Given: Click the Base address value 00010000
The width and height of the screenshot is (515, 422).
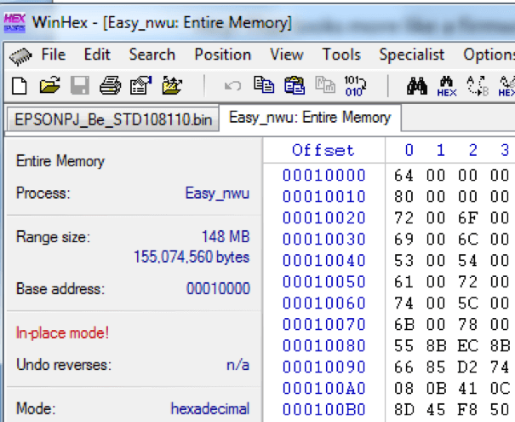Looking at the screenshot, I should [218, 288].
